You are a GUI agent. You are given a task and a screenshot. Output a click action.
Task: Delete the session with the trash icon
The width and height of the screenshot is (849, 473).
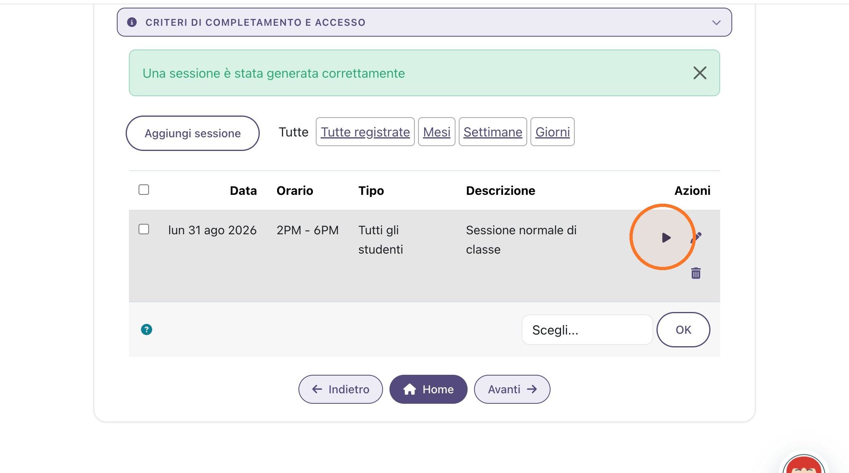coord(696,273)
